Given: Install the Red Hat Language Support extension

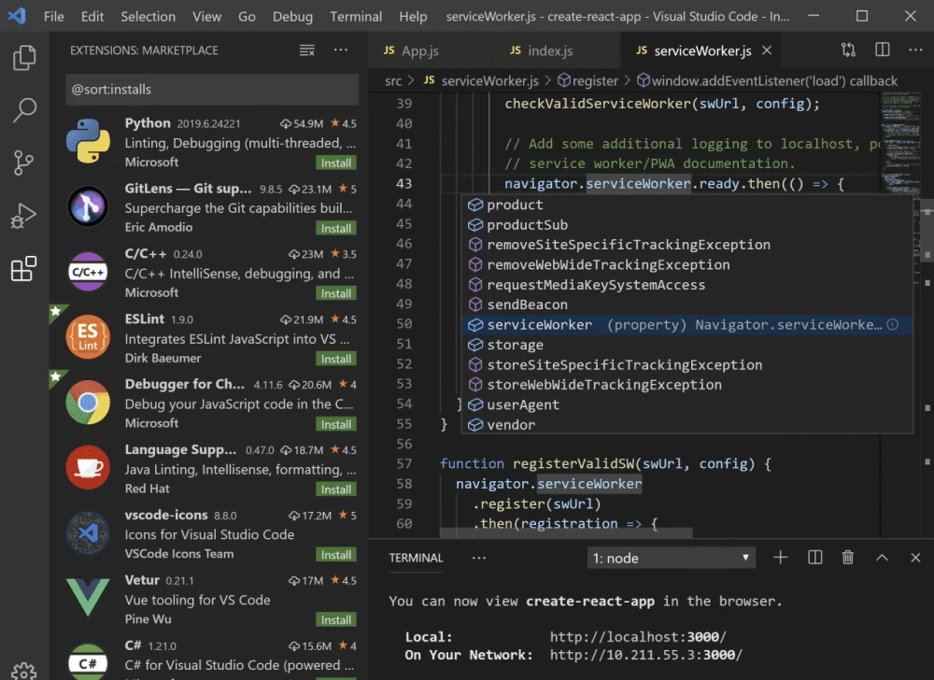Looking at the screenshot, I should pos(336,489).
